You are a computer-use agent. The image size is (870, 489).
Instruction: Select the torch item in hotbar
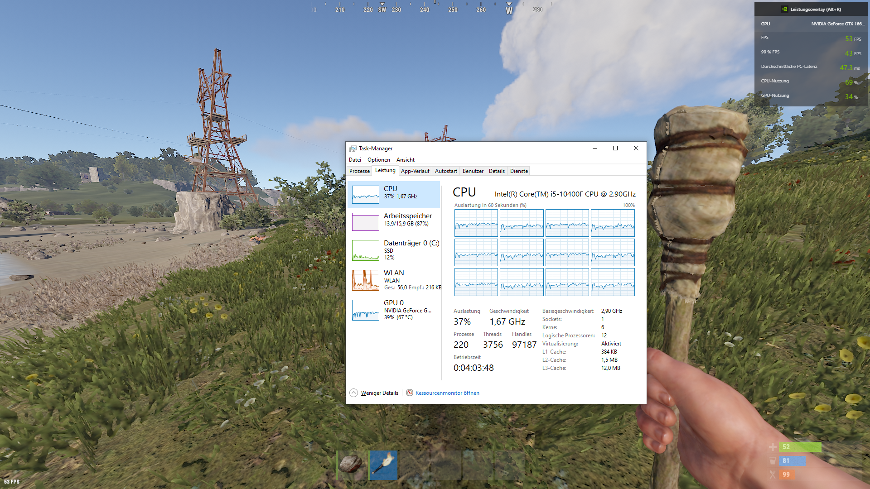coord(383,465)
